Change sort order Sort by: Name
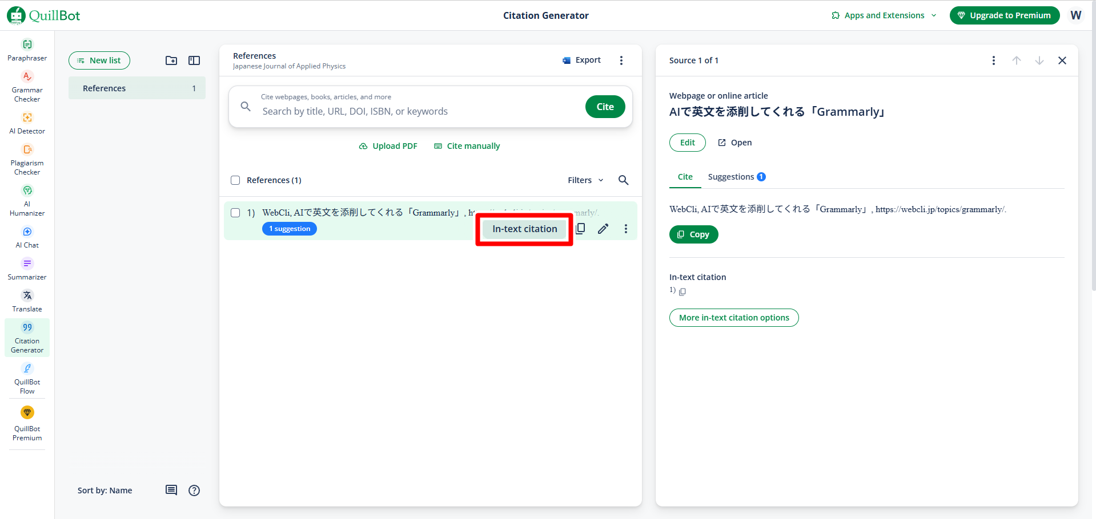Viewport: 1096px width, 519px height. click(x=105, y=490)
